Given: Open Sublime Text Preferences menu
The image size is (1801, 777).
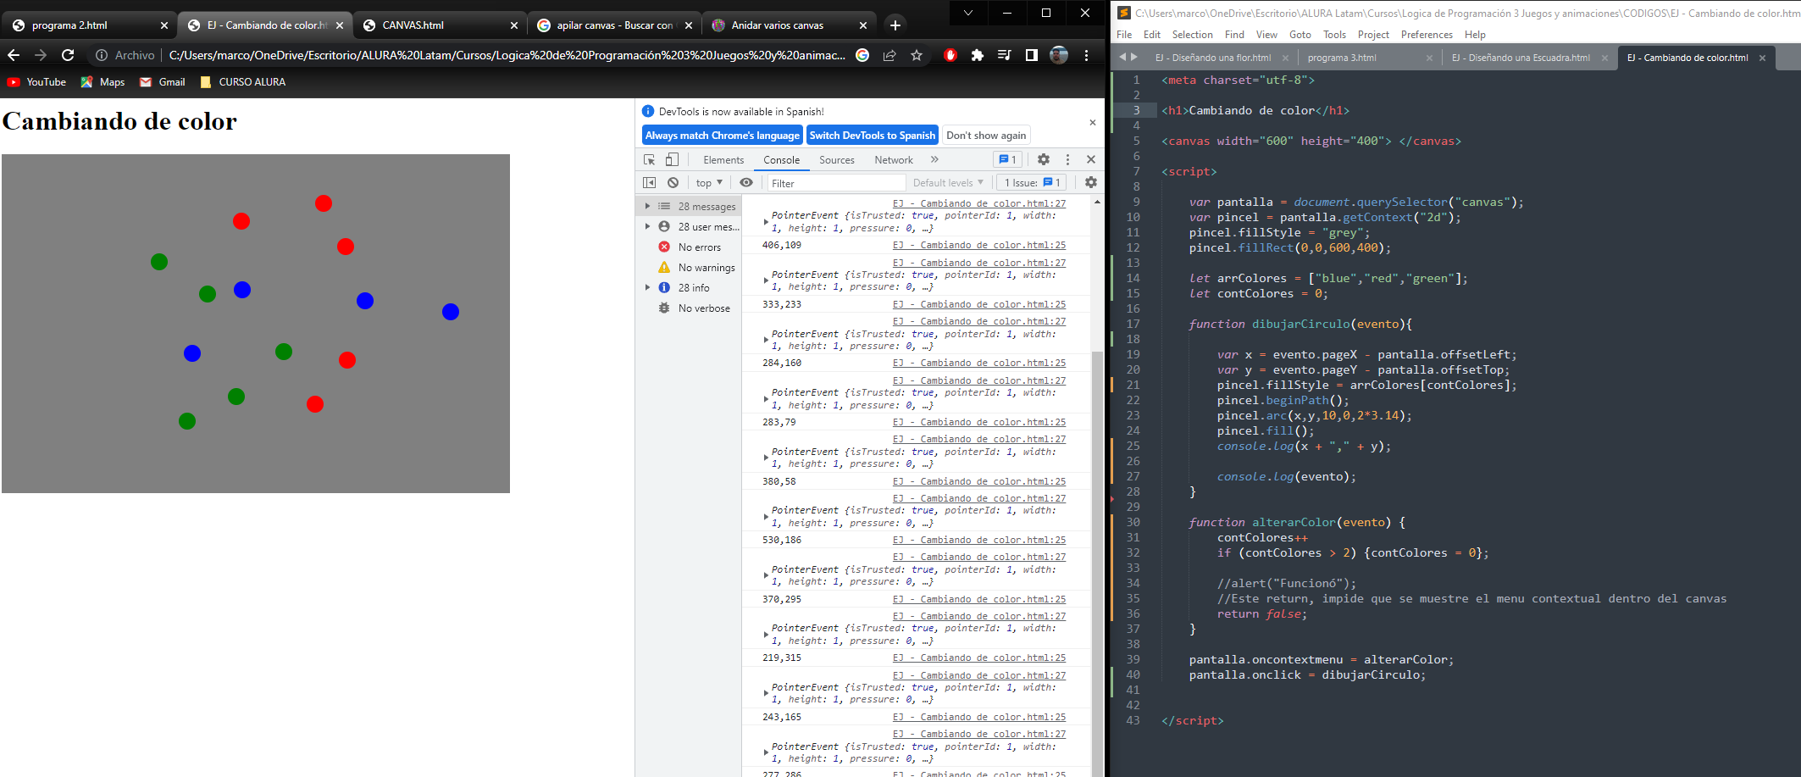Looking at the screenshot, I should (x=1427, y=35).
